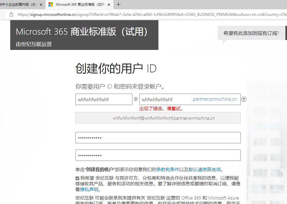The height and width of the screenshot is (204, 287).
Task: Uncheck the 我希望 世纪互联 share information checkbox
Action: pos(77,178)
